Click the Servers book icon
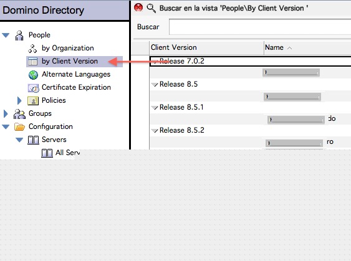Image resolution: width=351 pixels, height=261 pixels. (x=33, y=140)
